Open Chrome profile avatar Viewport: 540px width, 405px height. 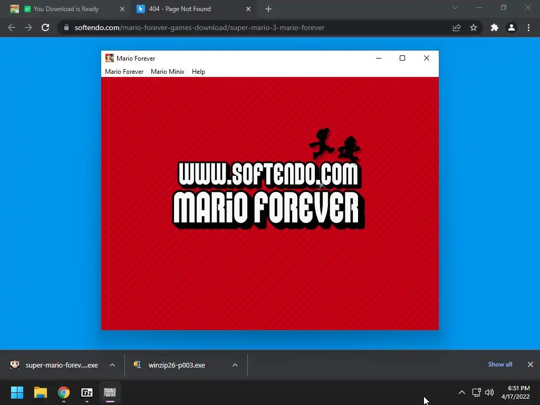coord(512,27)
